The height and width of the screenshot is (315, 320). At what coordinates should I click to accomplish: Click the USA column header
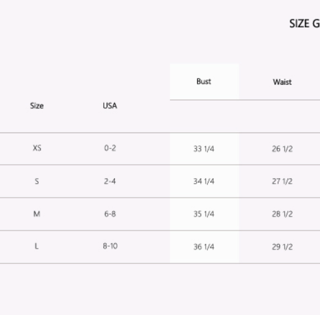click(110, 106)
